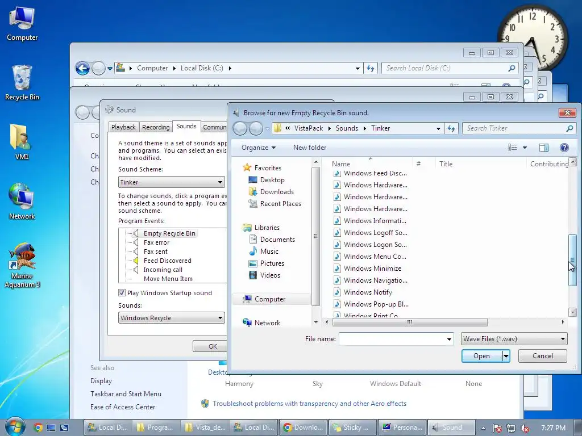The image size is (582, 436).
Task: Click the change view icon in the Browse dialog
Action: (x=512, y=148)
